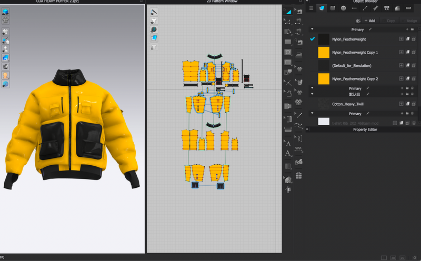This screenshot has width=421, height=261.
Task: Toggle pattern lock icon in 2D window
Action: coord(154,47)
